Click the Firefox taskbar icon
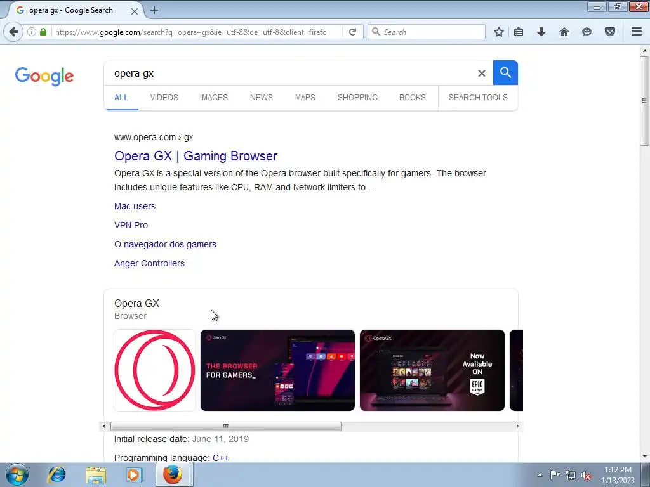650x487 pixels. click(173, 474)
